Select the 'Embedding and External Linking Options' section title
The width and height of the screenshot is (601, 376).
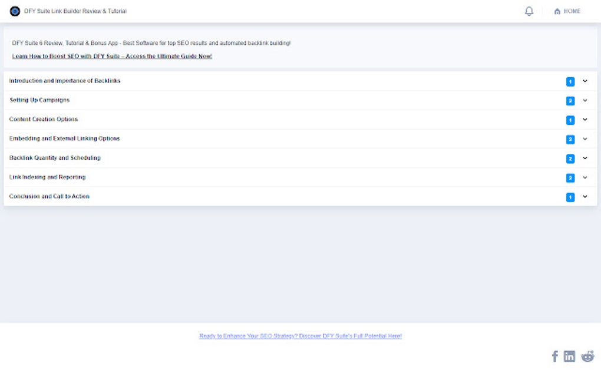point(64,138)
